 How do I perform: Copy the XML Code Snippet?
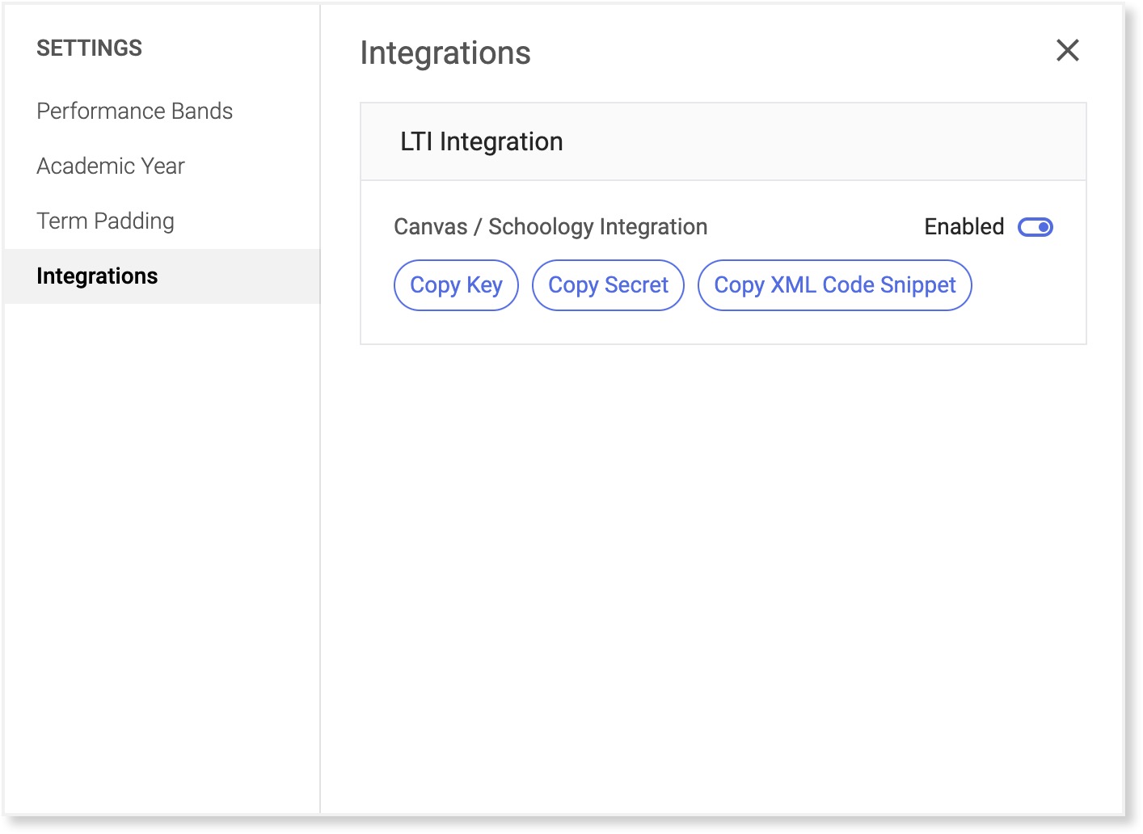(834, 285)
